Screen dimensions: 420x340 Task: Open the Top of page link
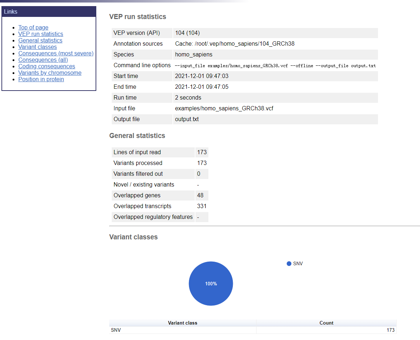(x=33, y=27)
